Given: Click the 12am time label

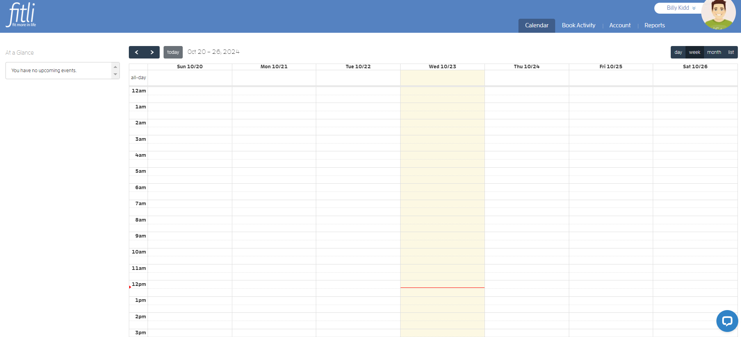Looking at the screenshot, I should click(139, 91).
